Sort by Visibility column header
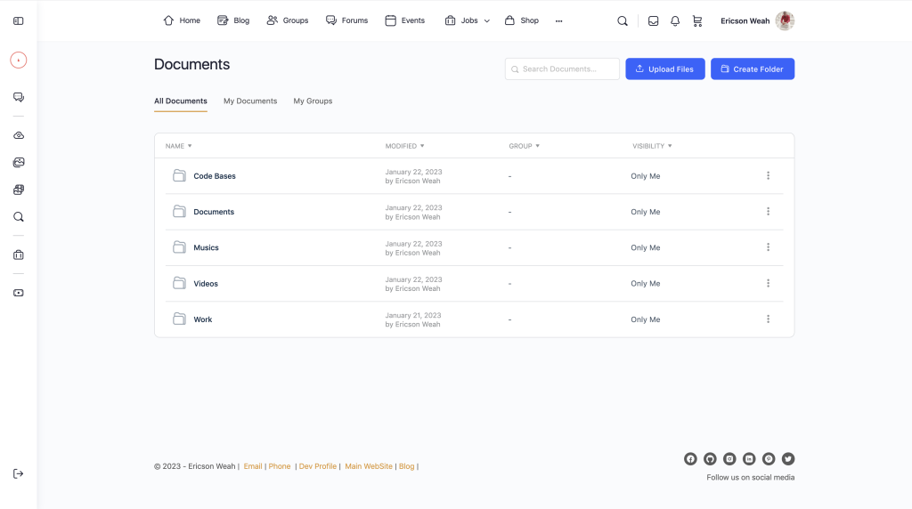This screenshot has height=509, width=912. coord(652,146)
